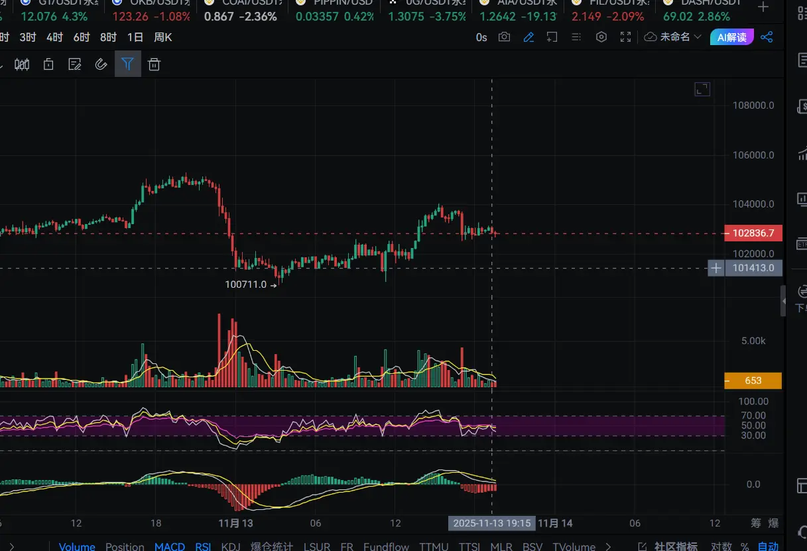The width and height of the screenshot is (807, 551).
Task: Click the magnet snap icon
Action: tap(101, 64)
